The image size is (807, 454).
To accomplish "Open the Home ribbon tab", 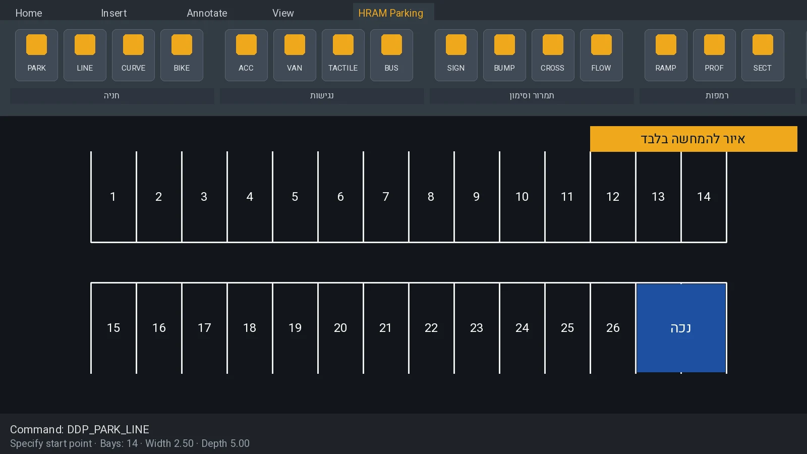I will (x=29, y=13).
